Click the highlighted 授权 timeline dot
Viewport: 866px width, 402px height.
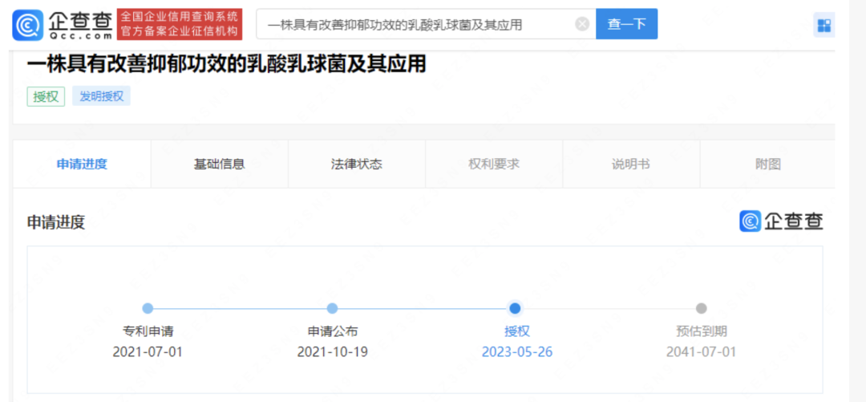[x=516, y=309]
